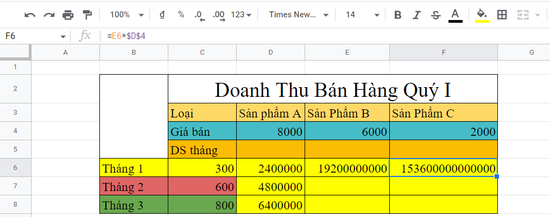Decrease decimal places icon
This screenshot has height=217, width=550.
click(200, 15)
